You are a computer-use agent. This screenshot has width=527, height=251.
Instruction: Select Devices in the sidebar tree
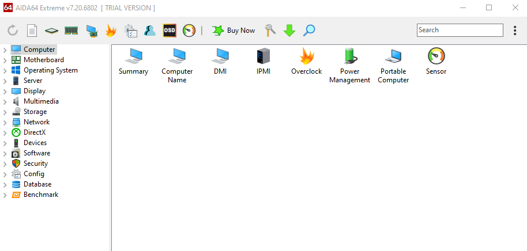tap(29, 143)
